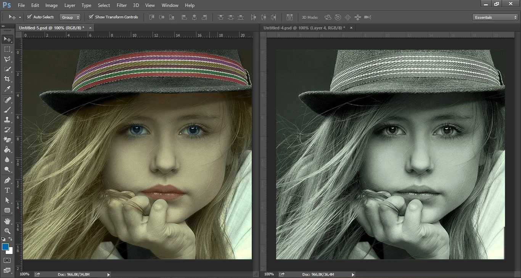Select the Pen tool
The image size is (521, 278).
(7, 180)
